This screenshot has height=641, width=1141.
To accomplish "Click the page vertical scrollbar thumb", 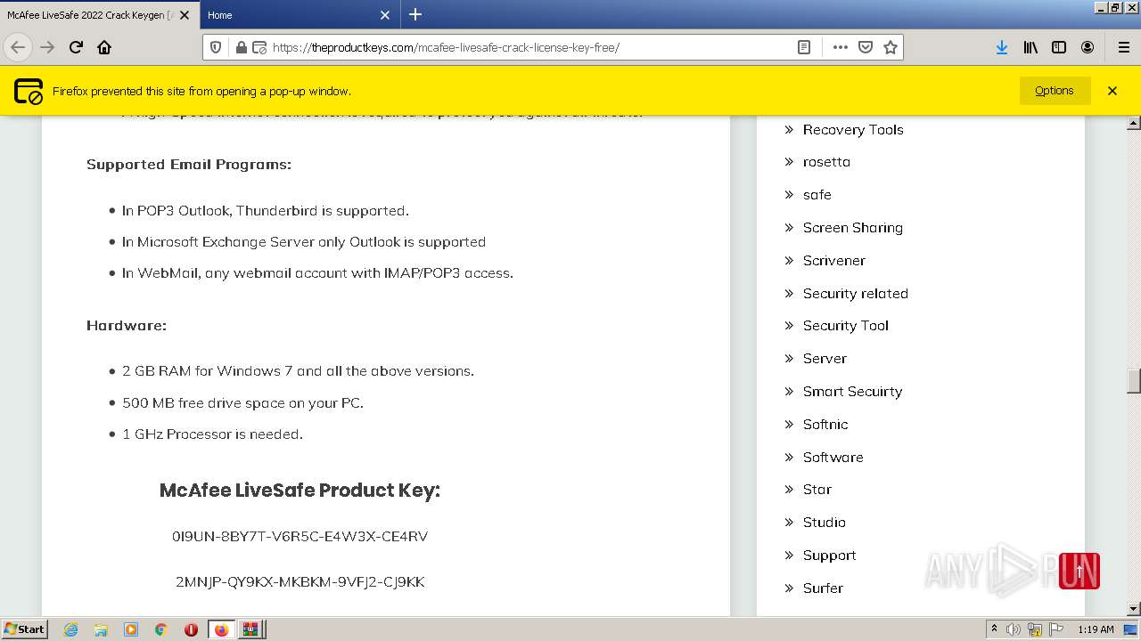I will click(1134, 381).
